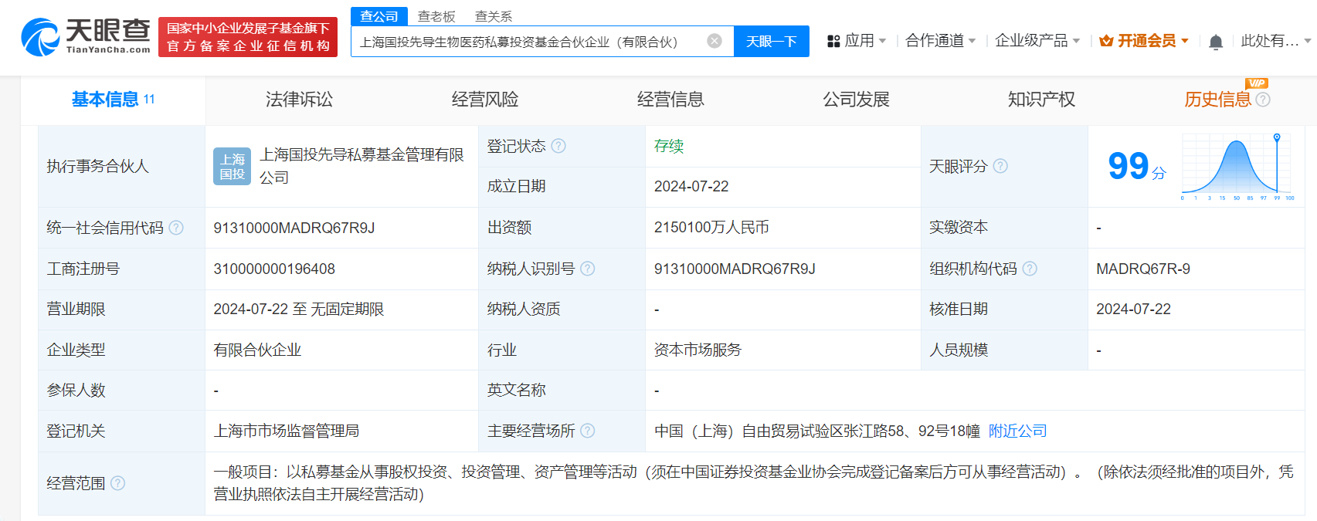The image size is (1317, 521).
Task: Click help icon beside 经营范围
Action: [117, 483]
